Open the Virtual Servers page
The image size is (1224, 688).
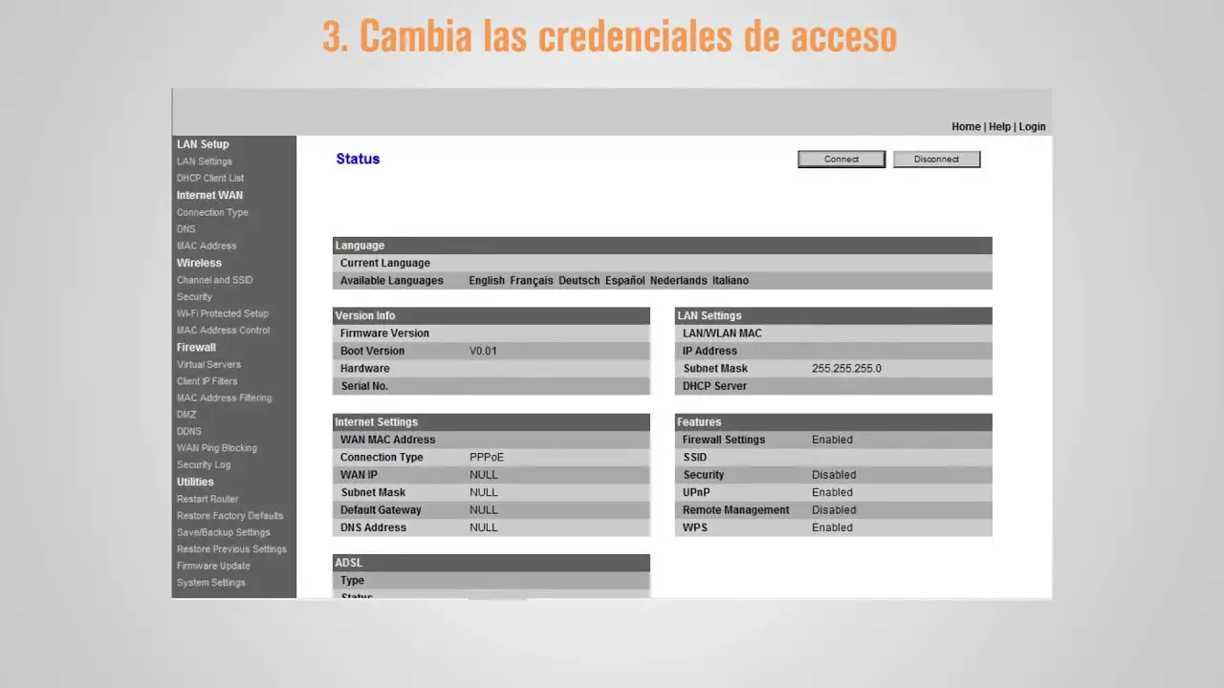point(208,364)
